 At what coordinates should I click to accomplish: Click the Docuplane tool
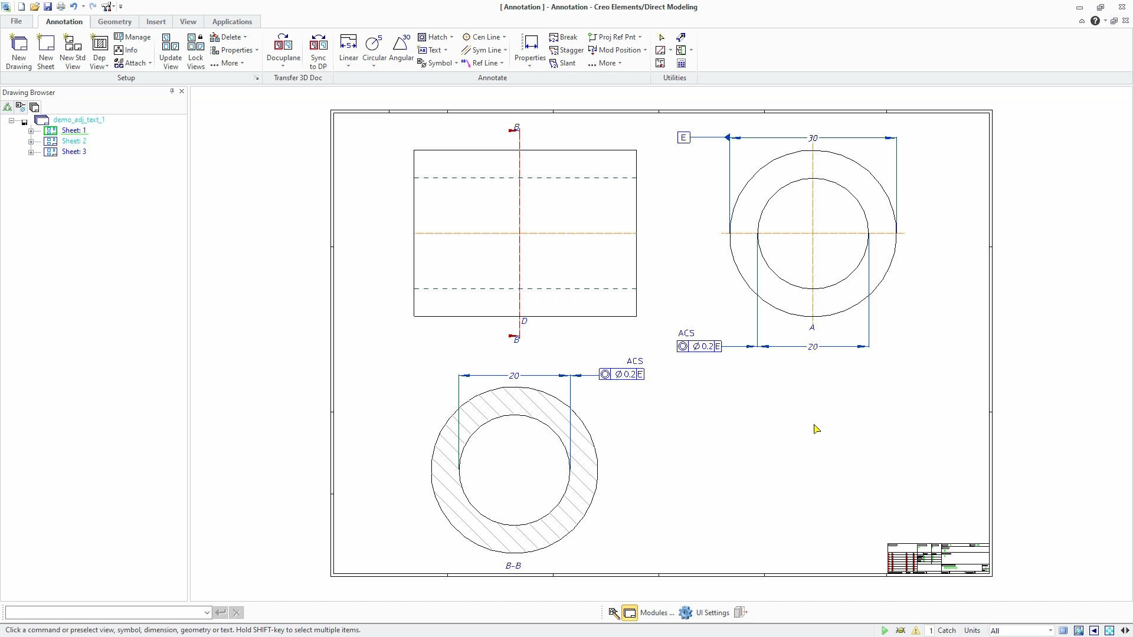(x=283, y=50)
